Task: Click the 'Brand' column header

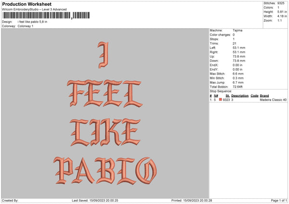Action: click(x=264, y=96)
